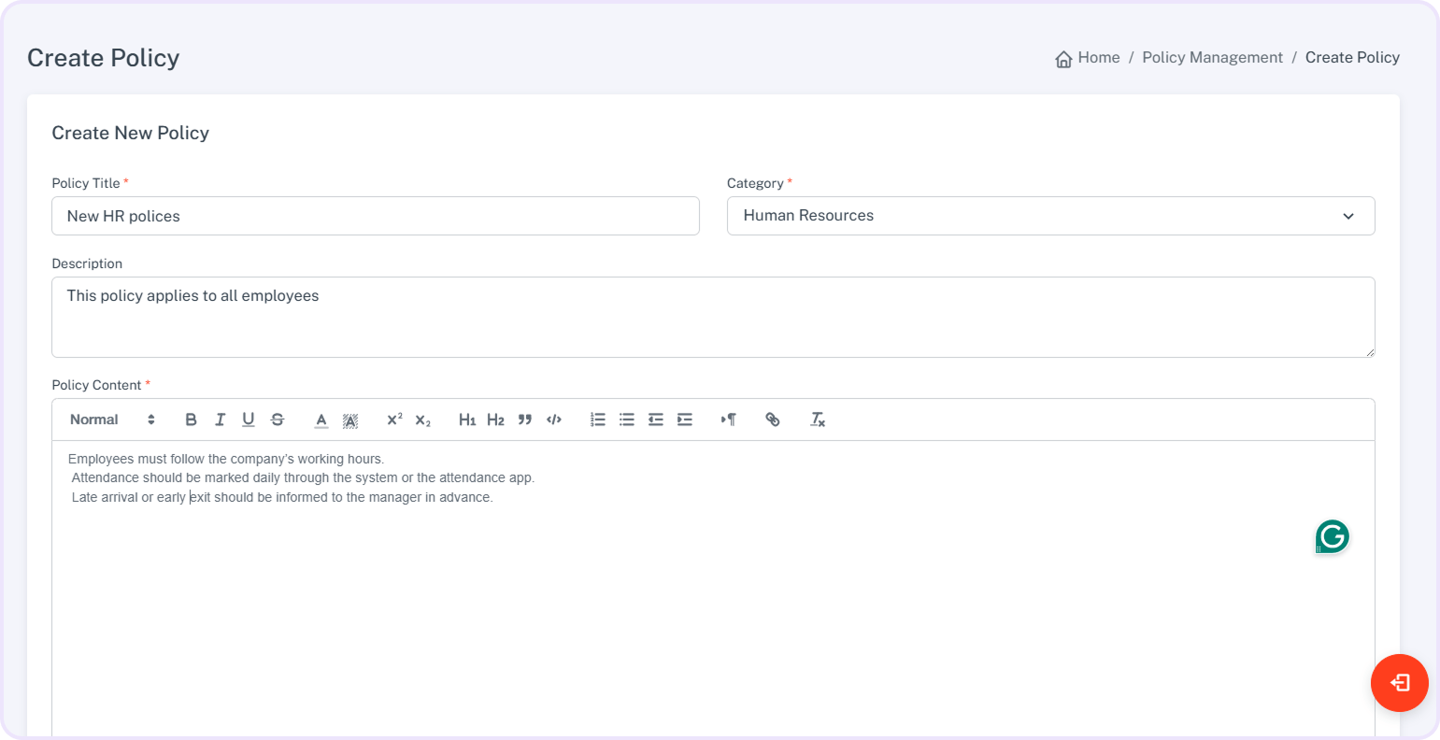
Task: Insert a code block
Action: (x=554, y=420)
